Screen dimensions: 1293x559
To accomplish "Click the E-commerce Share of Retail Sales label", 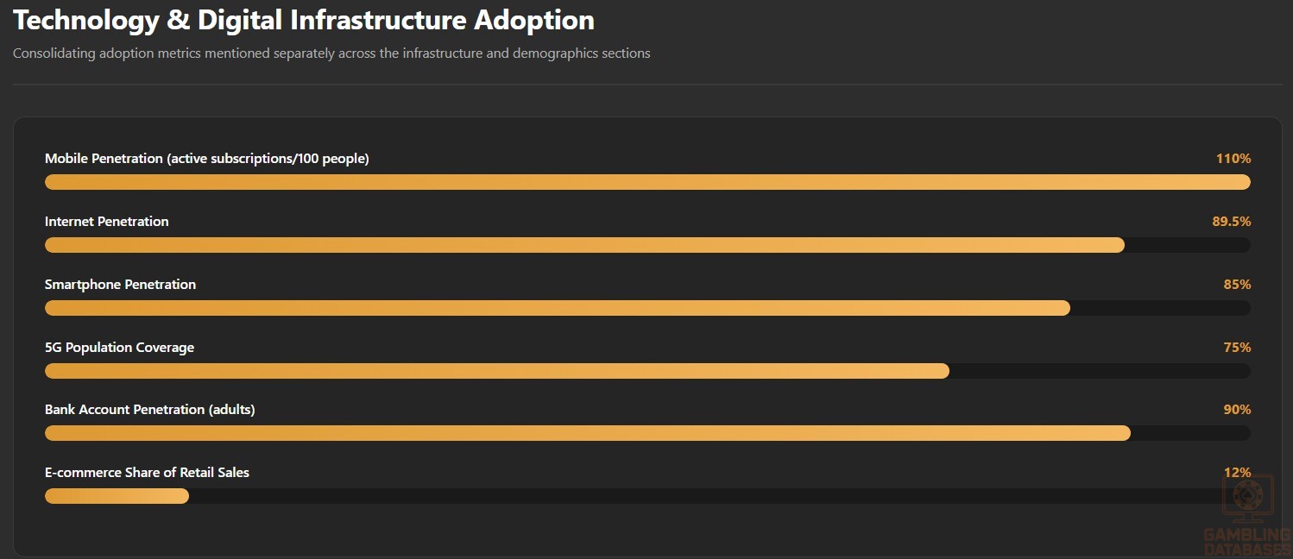I will pos(148,473).
